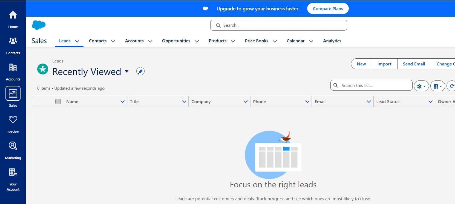Switch to the Leads tab
The width and height of the screenshot is (455, 204).
click(x=65, y=41)
